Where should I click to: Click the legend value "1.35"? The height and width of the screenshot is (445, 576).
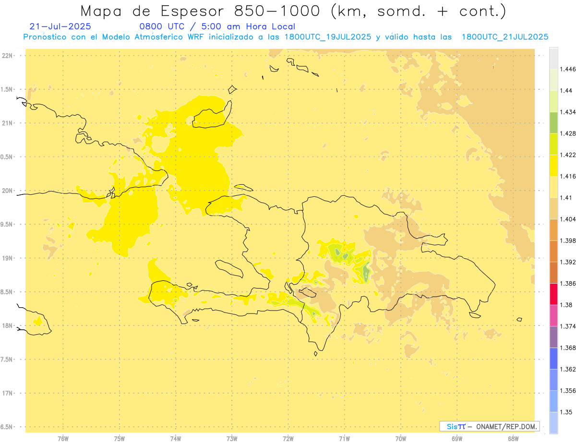[566, 412]
